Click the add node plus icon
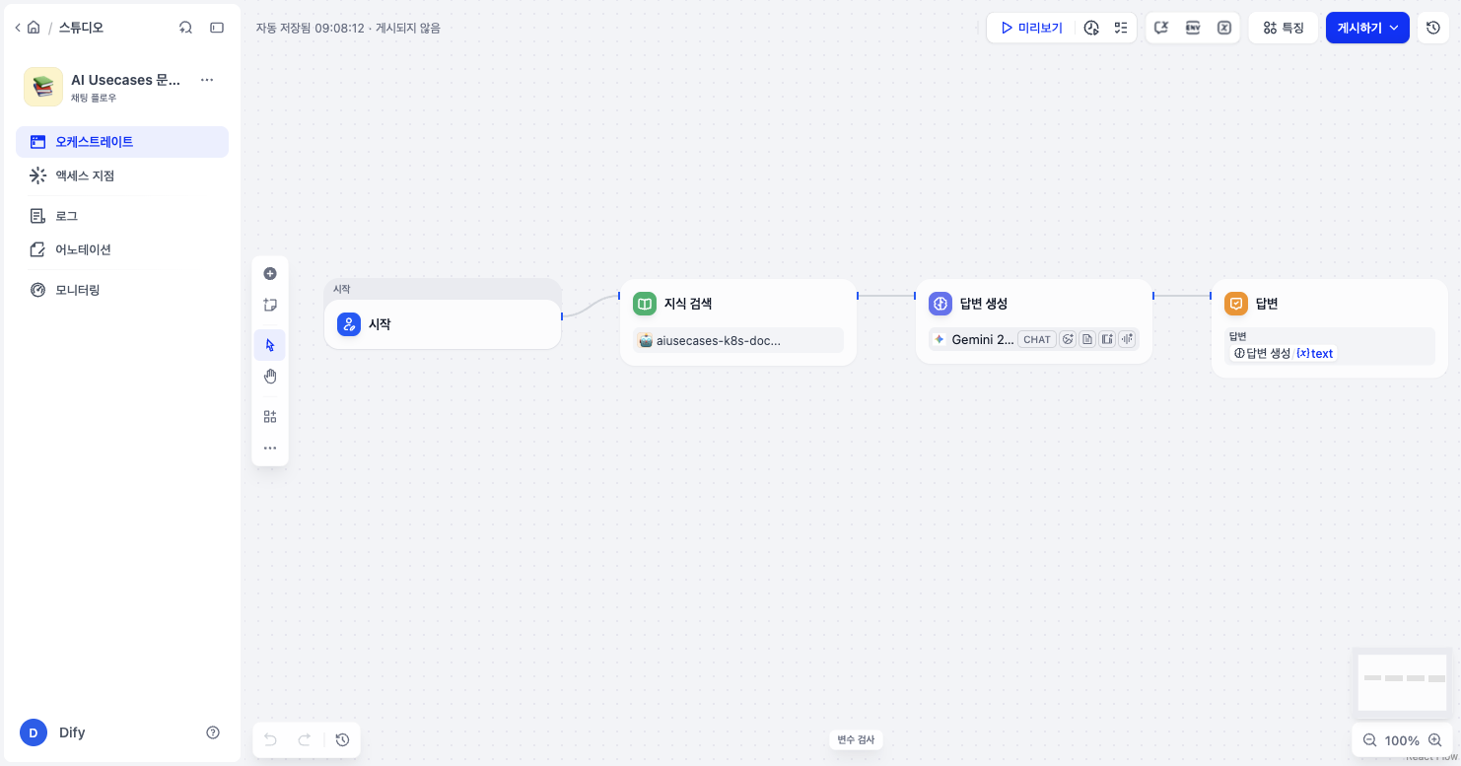Screen dimensions: 1461x766 pos(270,274)
